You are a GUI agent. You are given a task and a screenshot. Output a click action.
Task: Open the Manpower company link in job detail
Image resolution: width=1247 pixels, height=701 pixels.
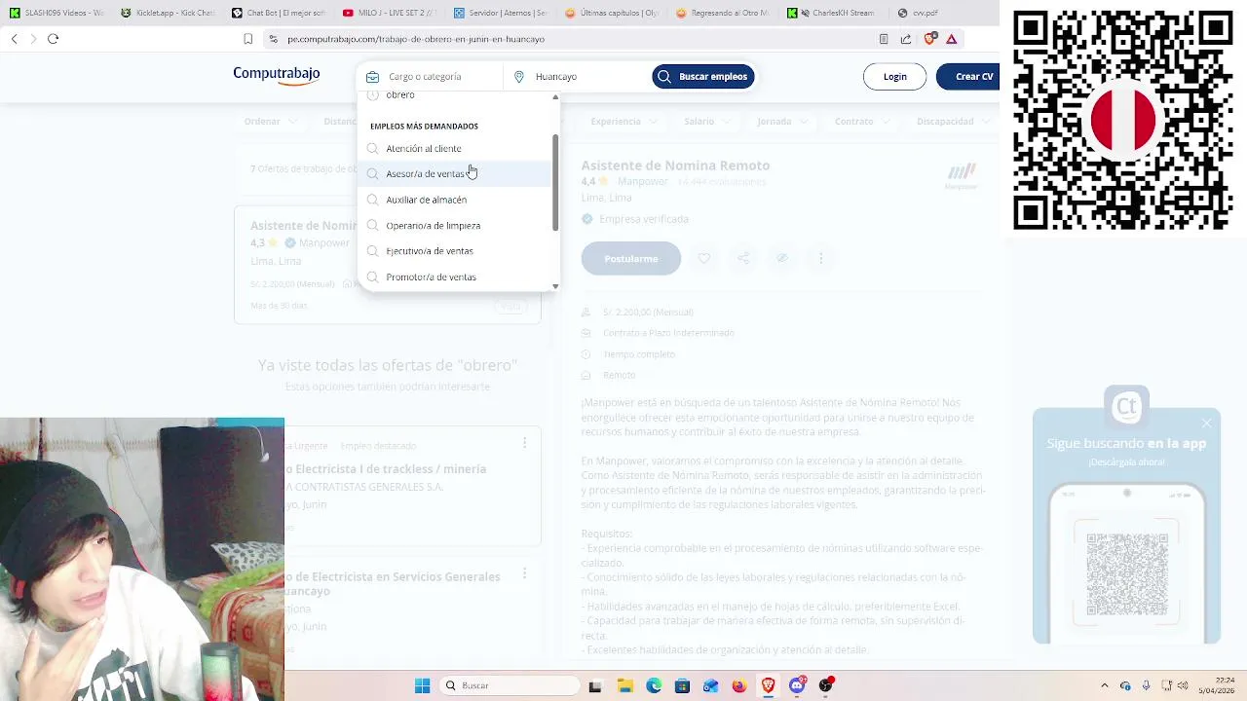pyautogui.click(x=642, y=182)
